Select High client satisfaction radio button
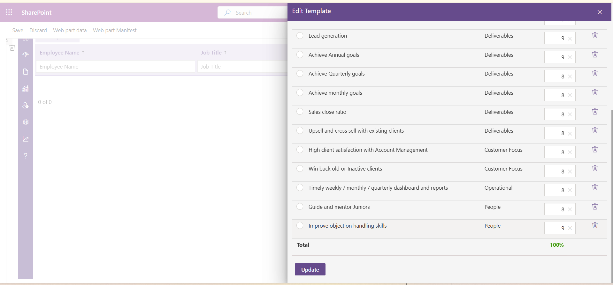 [300, 150]
